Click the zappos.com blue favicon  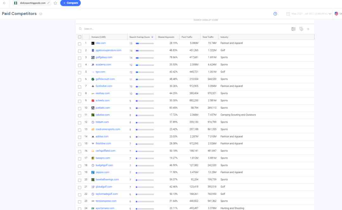pyautogui.click(x=93, y=173)
